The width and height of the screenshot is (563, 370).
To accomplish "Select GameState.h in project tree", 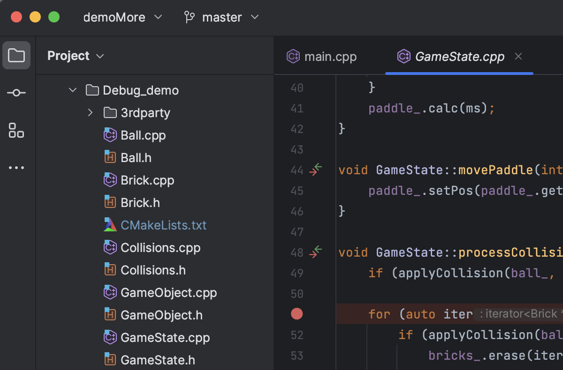I will tap(158, 360).
